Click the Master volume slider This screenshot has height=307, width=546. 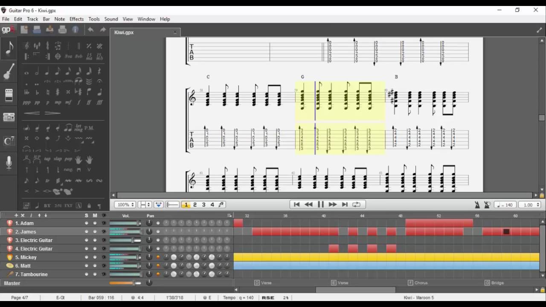(x=125, y=283)
